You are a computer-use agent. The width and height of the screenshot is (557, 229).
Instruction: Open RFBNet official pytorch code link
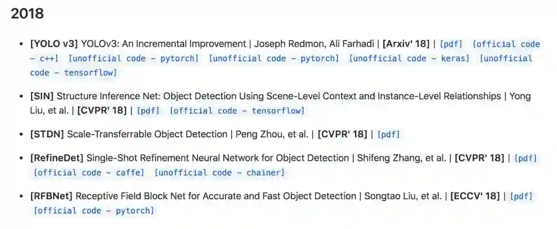94,210
